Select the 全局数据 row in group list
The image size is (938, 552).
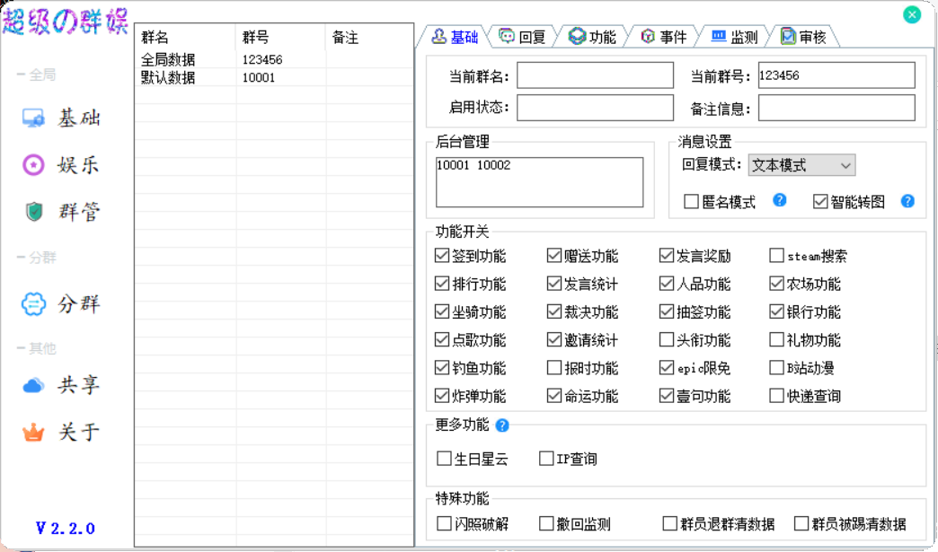coord(274,60)
